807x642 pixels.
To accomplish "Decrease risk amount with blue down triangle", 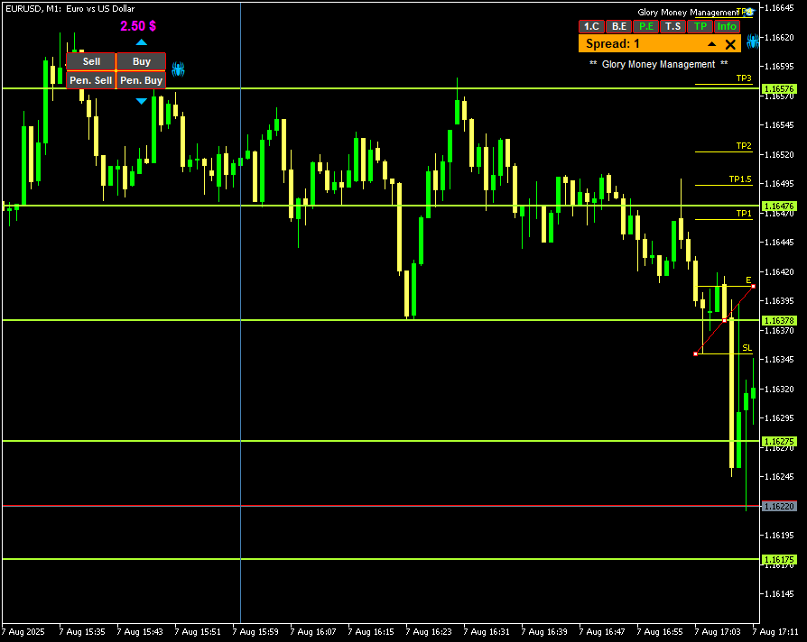I will 142,101.
